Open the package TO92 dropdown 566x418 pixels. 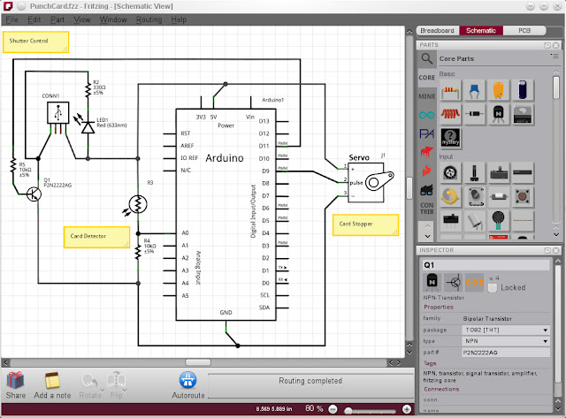(x=506, y=330)
